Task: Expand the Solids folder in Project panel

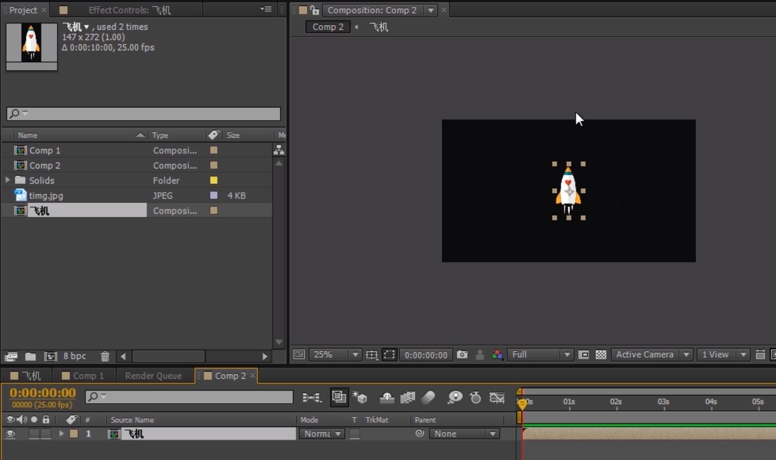Action: pos(7,180)
